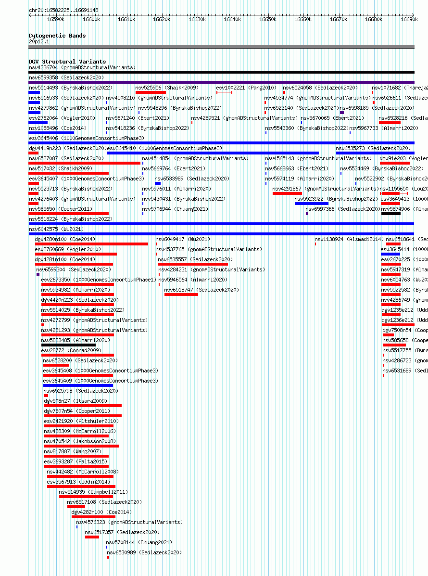Image resolution: width=428 pixels, height=576 pixels.
Task: Click the nsv585650 (Cooper2011) label
Action: 61,209
